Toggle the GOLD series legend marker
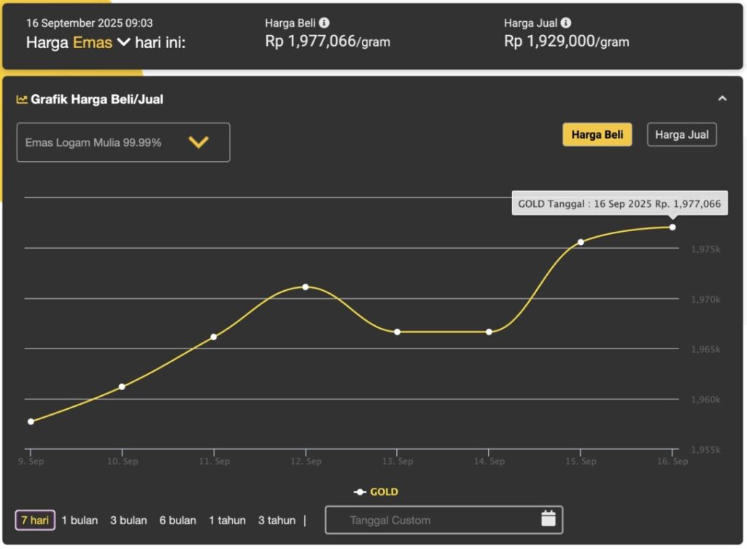This screenshot has height=549, width=747. (360, 492)
